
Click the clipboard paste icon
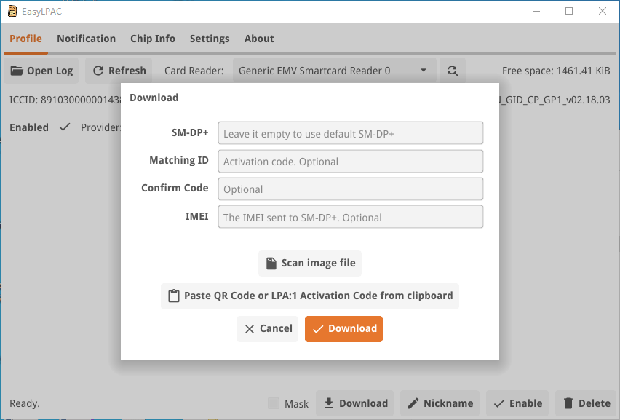(x=173, y=296)
